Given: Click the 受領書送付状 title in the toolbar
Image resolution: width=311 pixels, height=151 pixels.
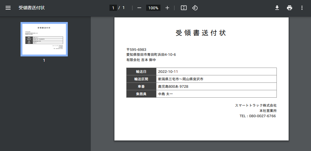Looking at the screenshot, I should point(31,8).
